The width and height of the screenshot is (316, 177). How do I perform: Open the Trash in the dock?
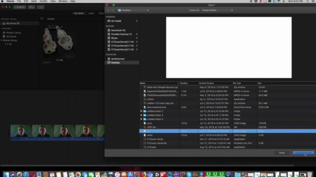pos(310,175)
